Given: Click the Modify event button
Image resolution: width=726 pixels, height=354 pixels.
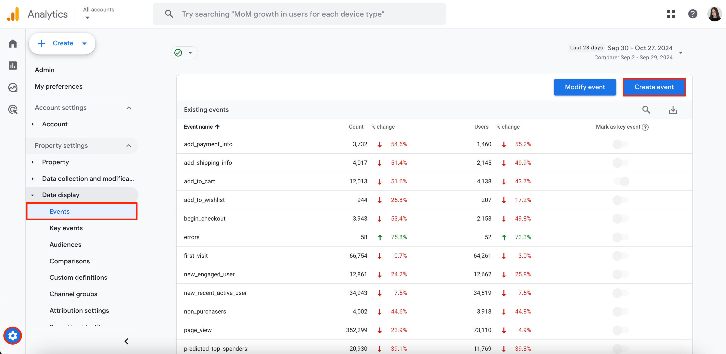Looking at the screenshot, I should click(585, 87).
